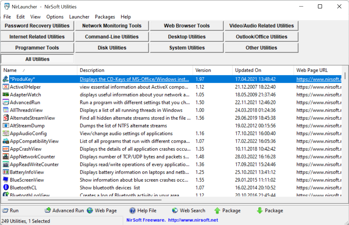Click the Run toolbar icon
349x225 pixels.
pyautogui.click(x=5, y=211)
